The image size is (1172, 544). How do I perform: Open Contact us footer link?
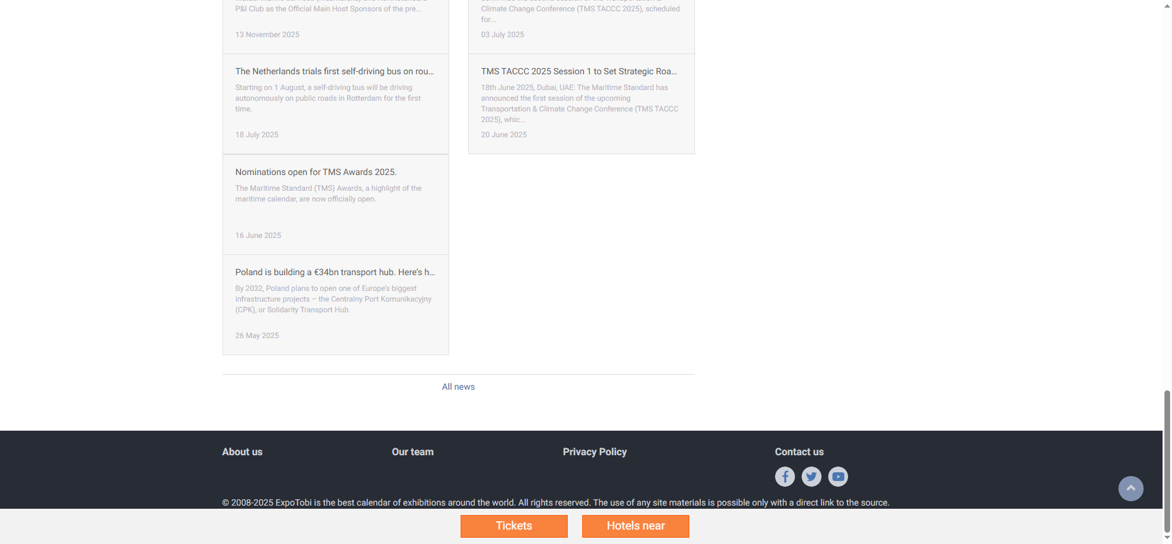[798, 451]
